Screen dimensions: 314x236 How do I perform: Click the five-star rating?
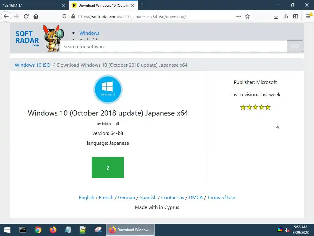pos(255,107)
